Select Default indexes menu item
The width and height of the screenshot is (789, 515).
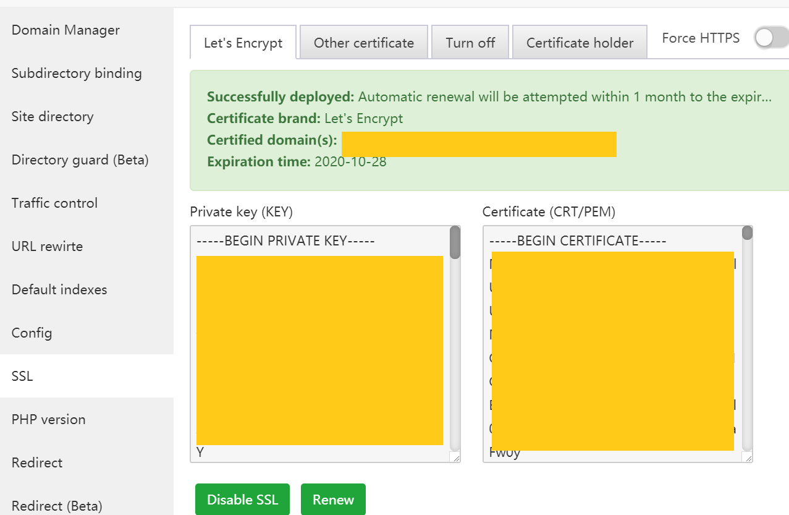point(59,289)
